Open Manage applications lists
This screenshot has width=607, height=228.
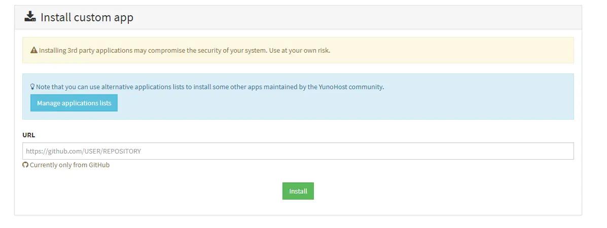pyautogui.click(x=74, y=103)
